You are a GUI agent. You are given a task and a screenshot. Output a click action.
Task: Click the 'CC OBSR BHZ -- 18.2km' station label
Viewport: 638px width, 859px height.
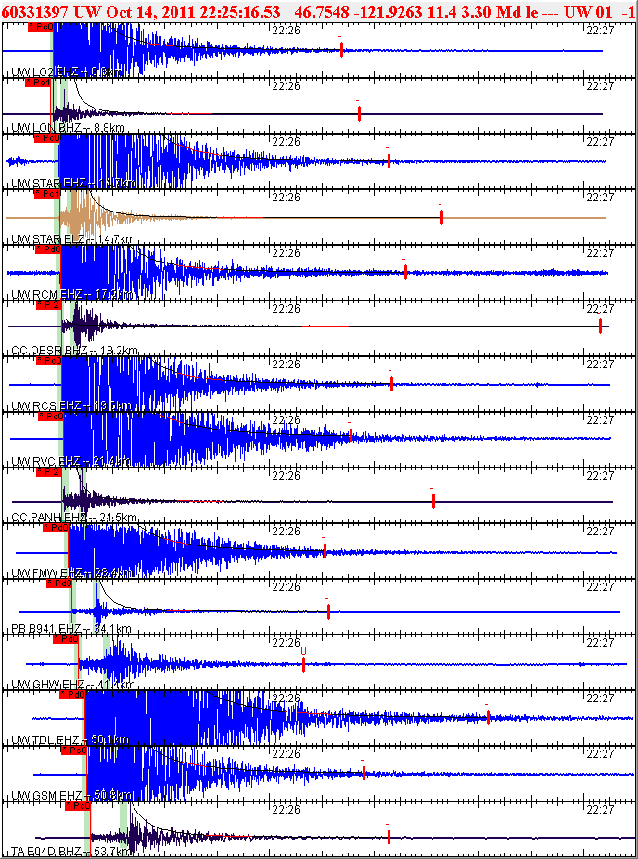(x=74, y=351)
